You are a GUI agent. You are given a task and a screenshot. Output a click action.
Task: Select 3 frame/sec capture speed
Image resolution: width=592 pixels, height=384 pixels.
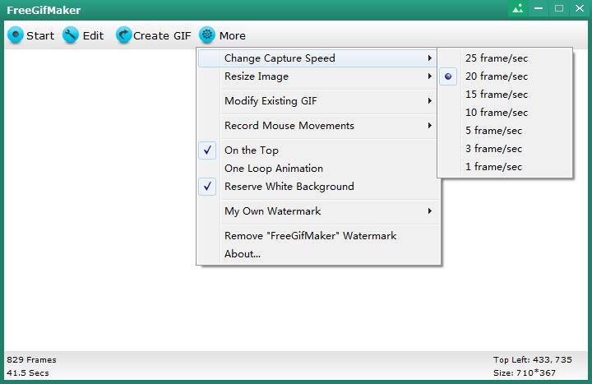(x=505, y=149)
